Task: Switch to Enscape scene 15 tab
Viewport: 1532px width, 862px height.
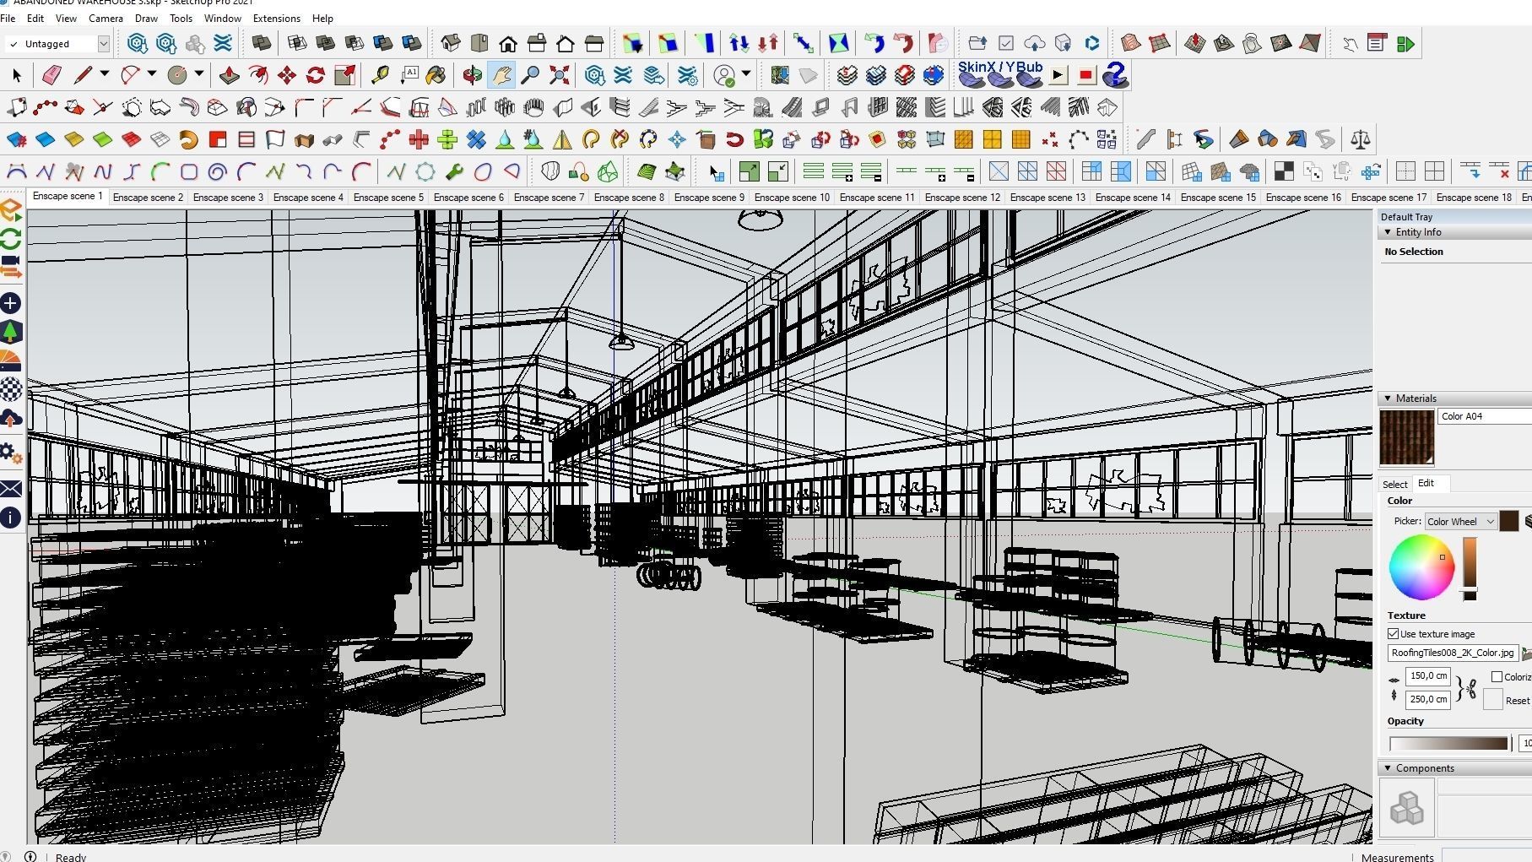Action: pyautogui.click(x=1218, y=198)
